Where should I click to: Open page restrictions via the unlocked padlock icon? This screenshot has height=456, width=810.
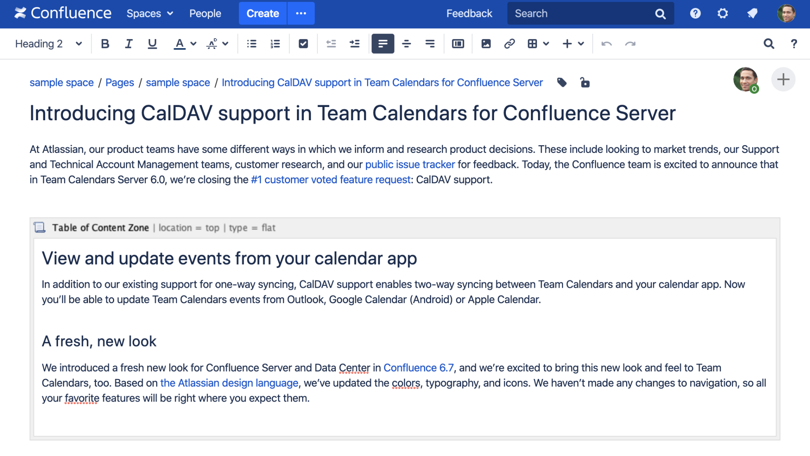click(x=585, y=83)
